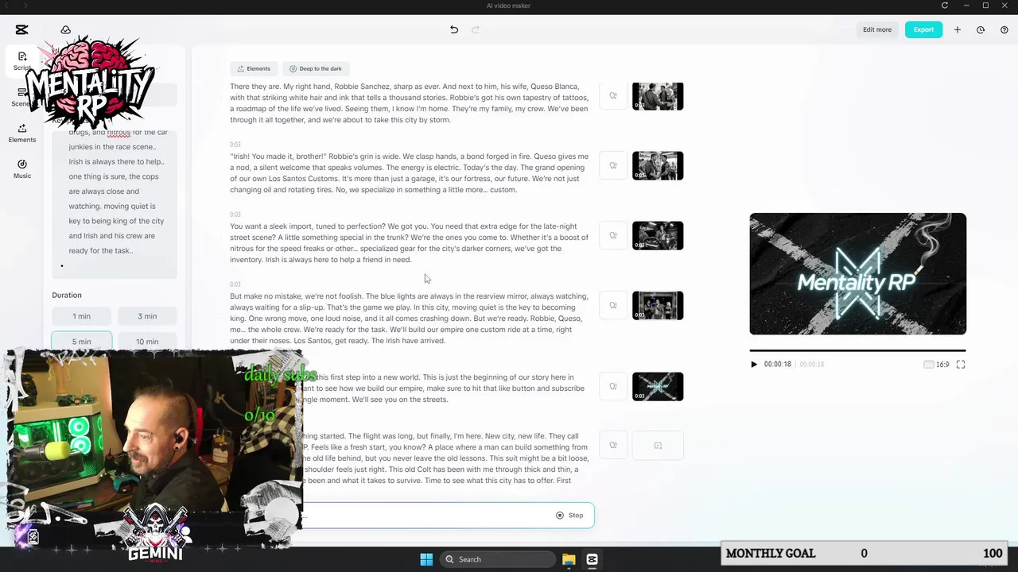Open thumbnail for 'Irish! You made it' scene

click(658, 166)
